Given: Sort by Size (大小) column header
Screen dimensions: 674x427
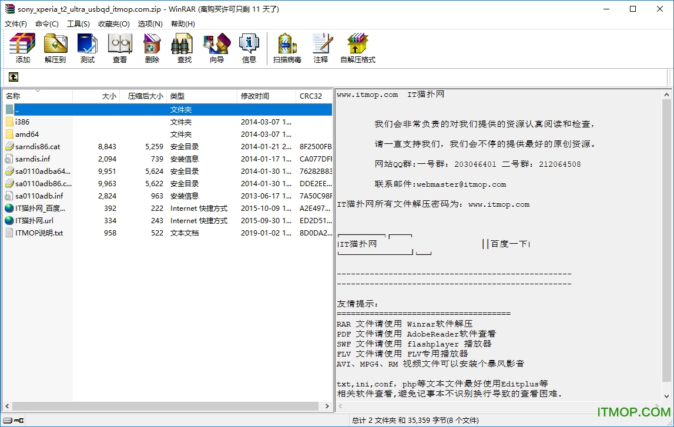Looking at the screenshot, I should click(x=96, y=96).
